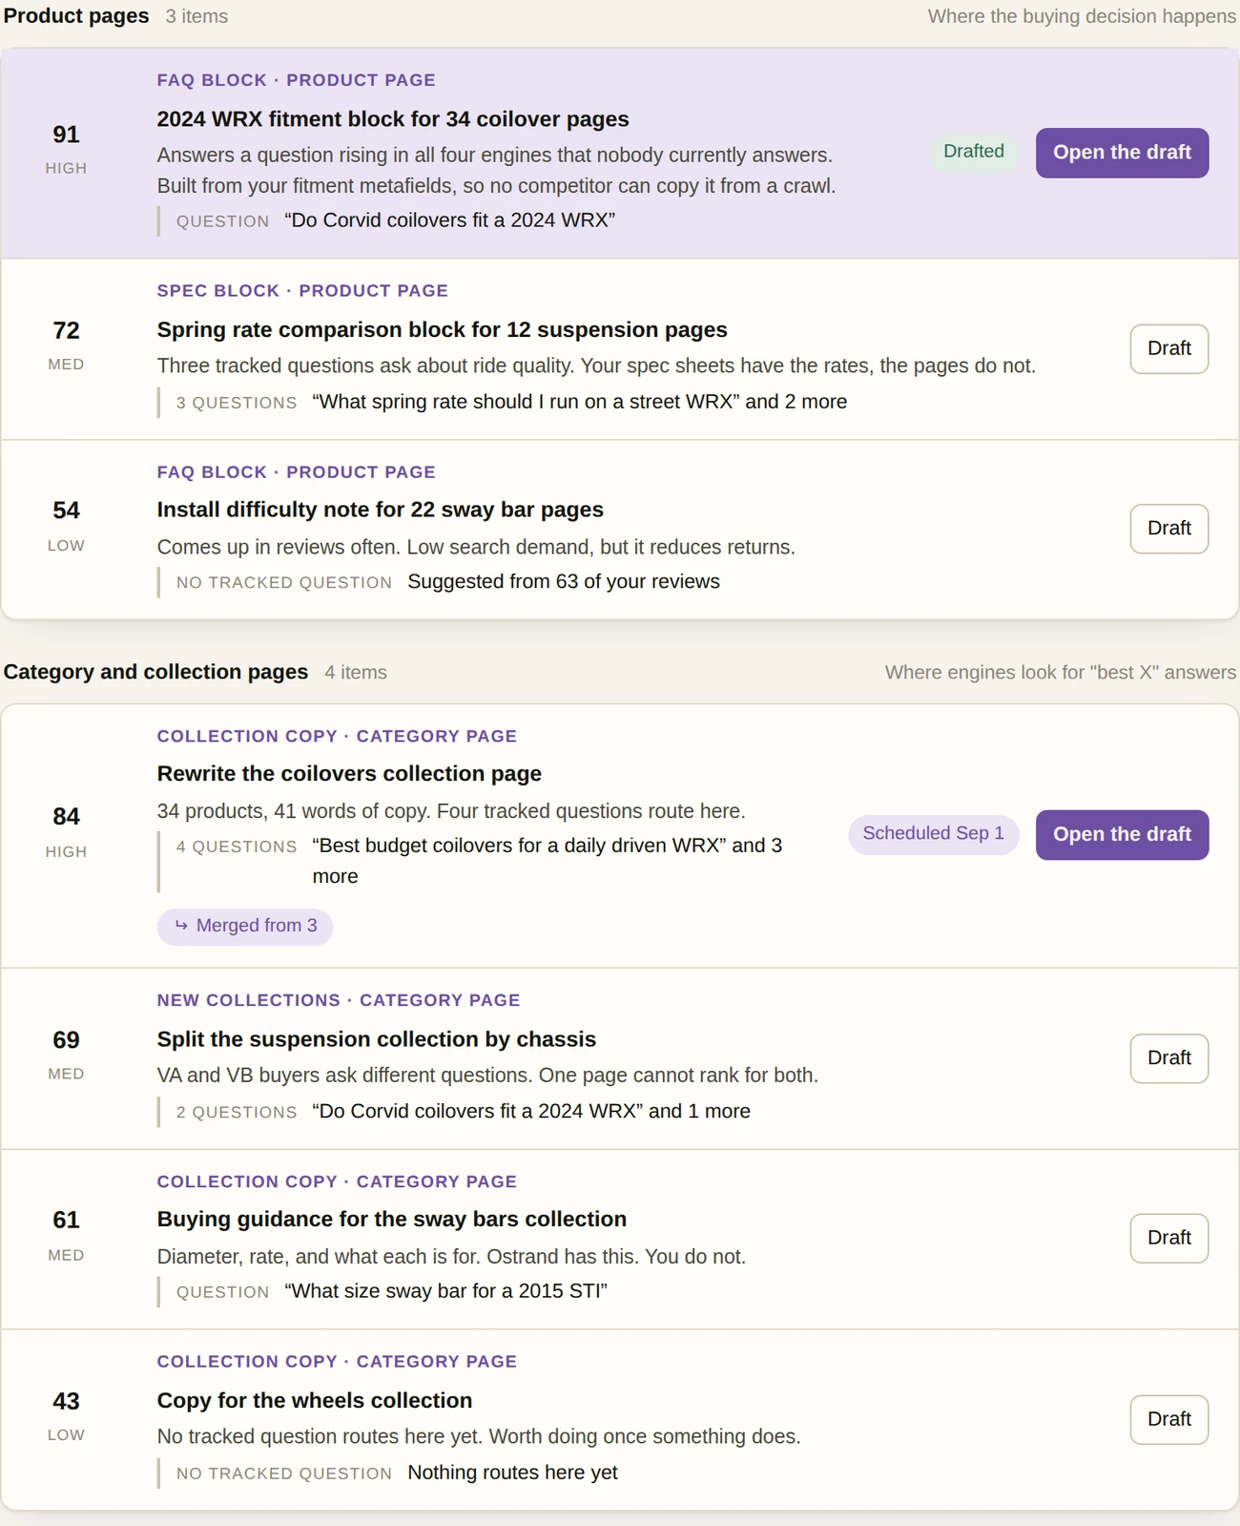Screen dimensions: 1240x1526
Task: Open the draft for the coilovers collection rewrite
Action: coord(1122,834)
